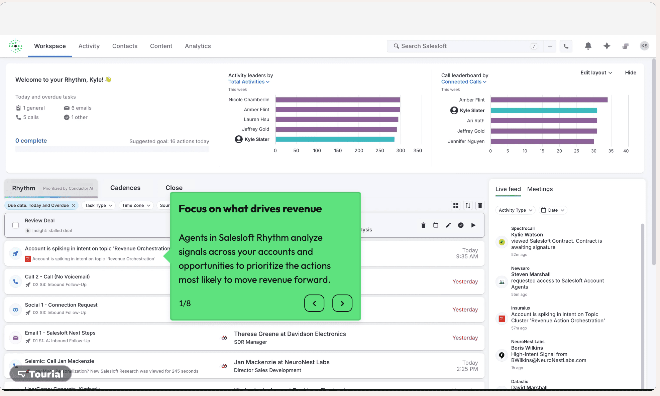Click link icon on Social 1 row
The height and width of the screenshot is (396, 660).
[x=15, y=310]
